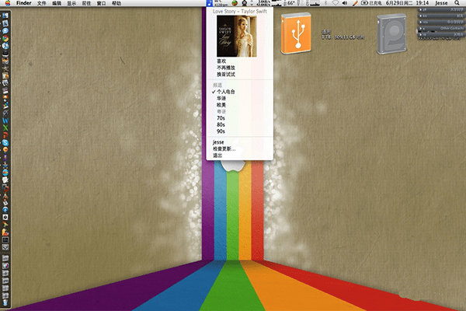This screenshot has height=311, width=466.
Task: Open the Trash in the dock
Action: (5, 302)
